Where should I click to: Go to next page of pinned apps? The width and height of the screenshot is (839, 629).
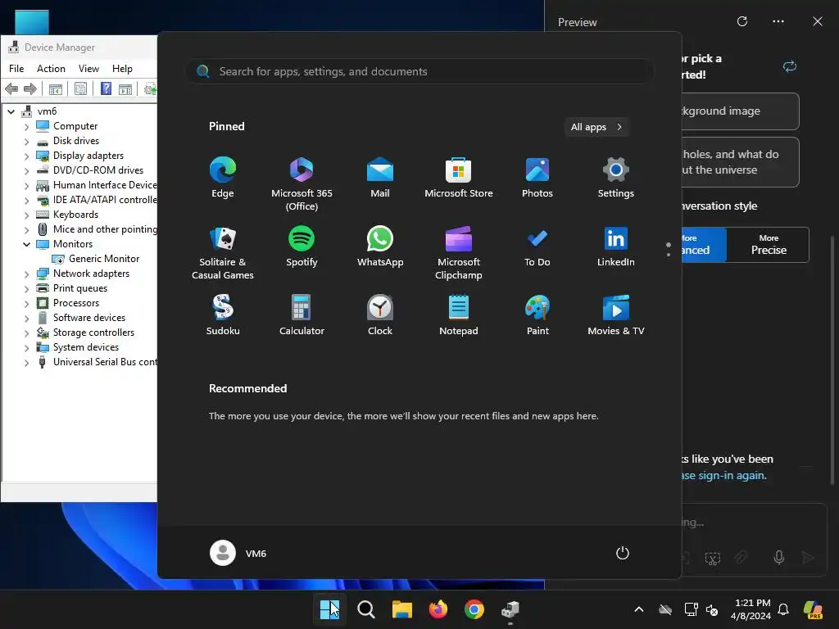tap(669, 255)
